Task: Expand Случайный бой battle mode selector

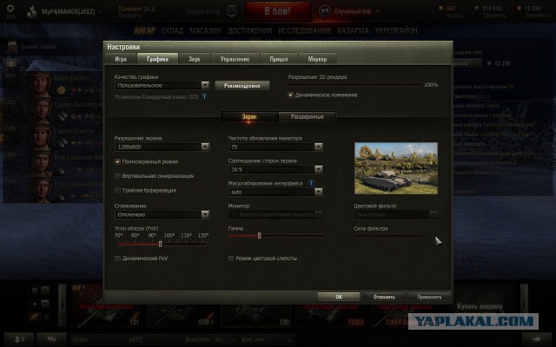Action: [x=377, y=11]
